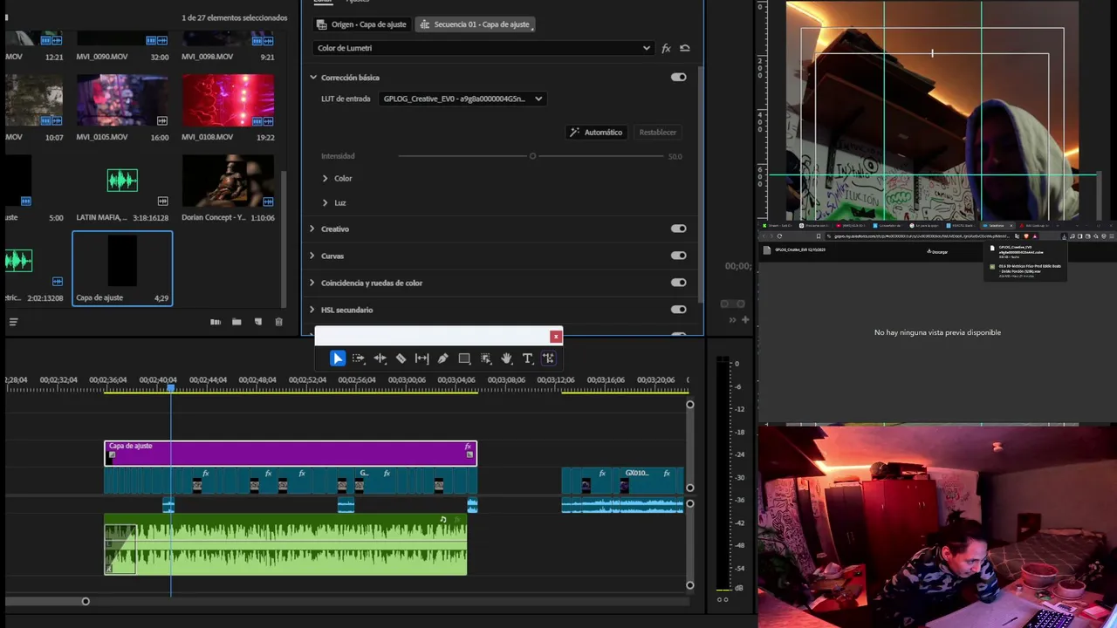Expand the Color subsection
The height and width of the screenshot is (628, 1117).
325,178
